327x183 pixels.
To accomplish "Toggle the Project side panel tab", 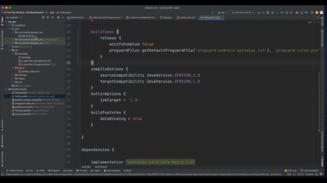I will click(2, 21).
